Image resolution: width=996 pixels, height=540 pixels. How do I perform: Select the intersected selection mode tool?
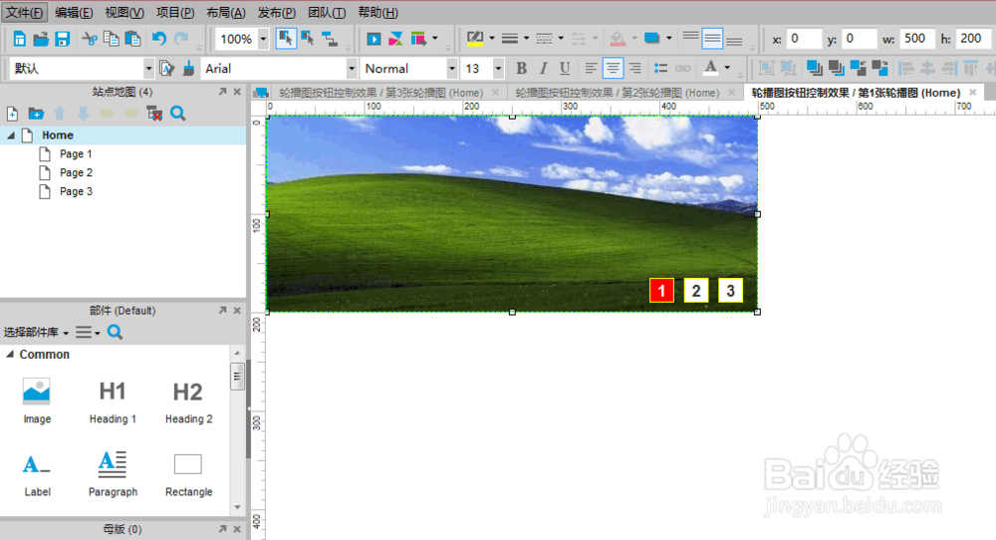[286, 39]
